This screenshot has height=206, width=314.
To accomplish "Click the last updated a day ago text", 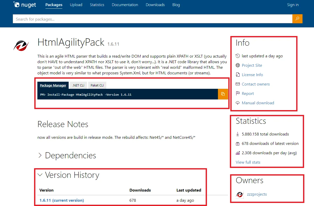I will click(262, 56).
